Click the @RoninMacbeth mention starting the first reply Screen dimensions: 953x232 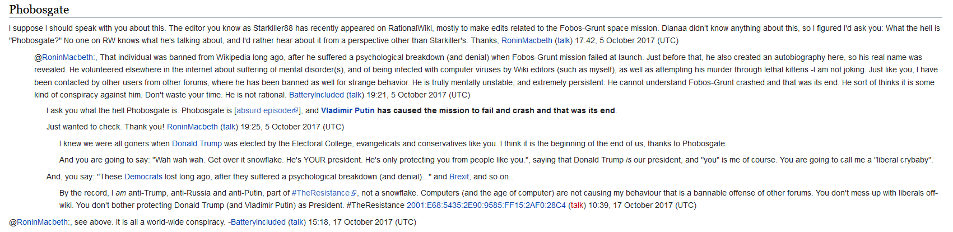point(68,57)
